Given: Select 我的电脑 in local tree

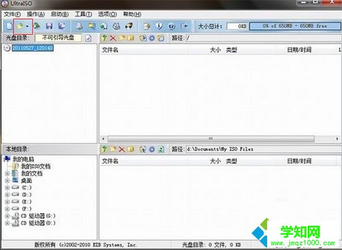Looking at the screenshot, I should point(24,159).
